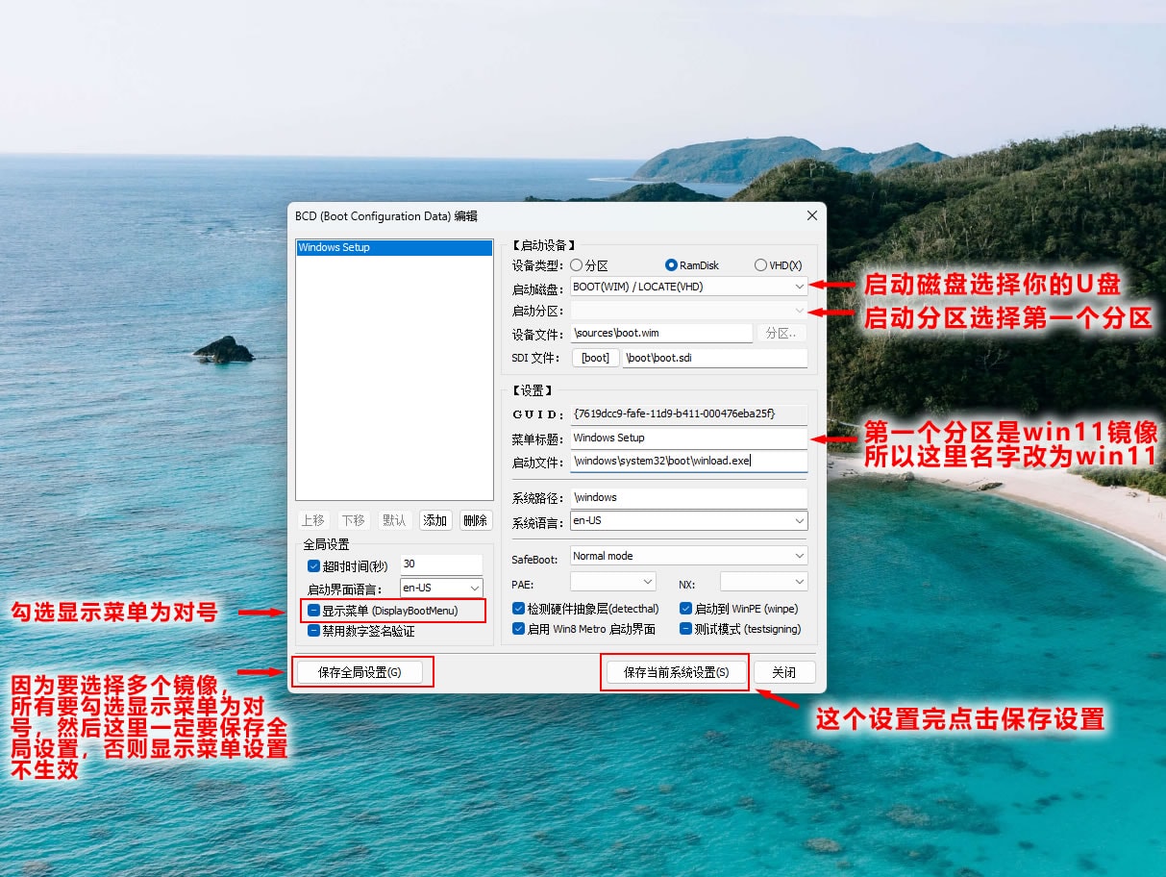Click the 保存全局设置(G) button
The image size is (1166, 877).
360,672
